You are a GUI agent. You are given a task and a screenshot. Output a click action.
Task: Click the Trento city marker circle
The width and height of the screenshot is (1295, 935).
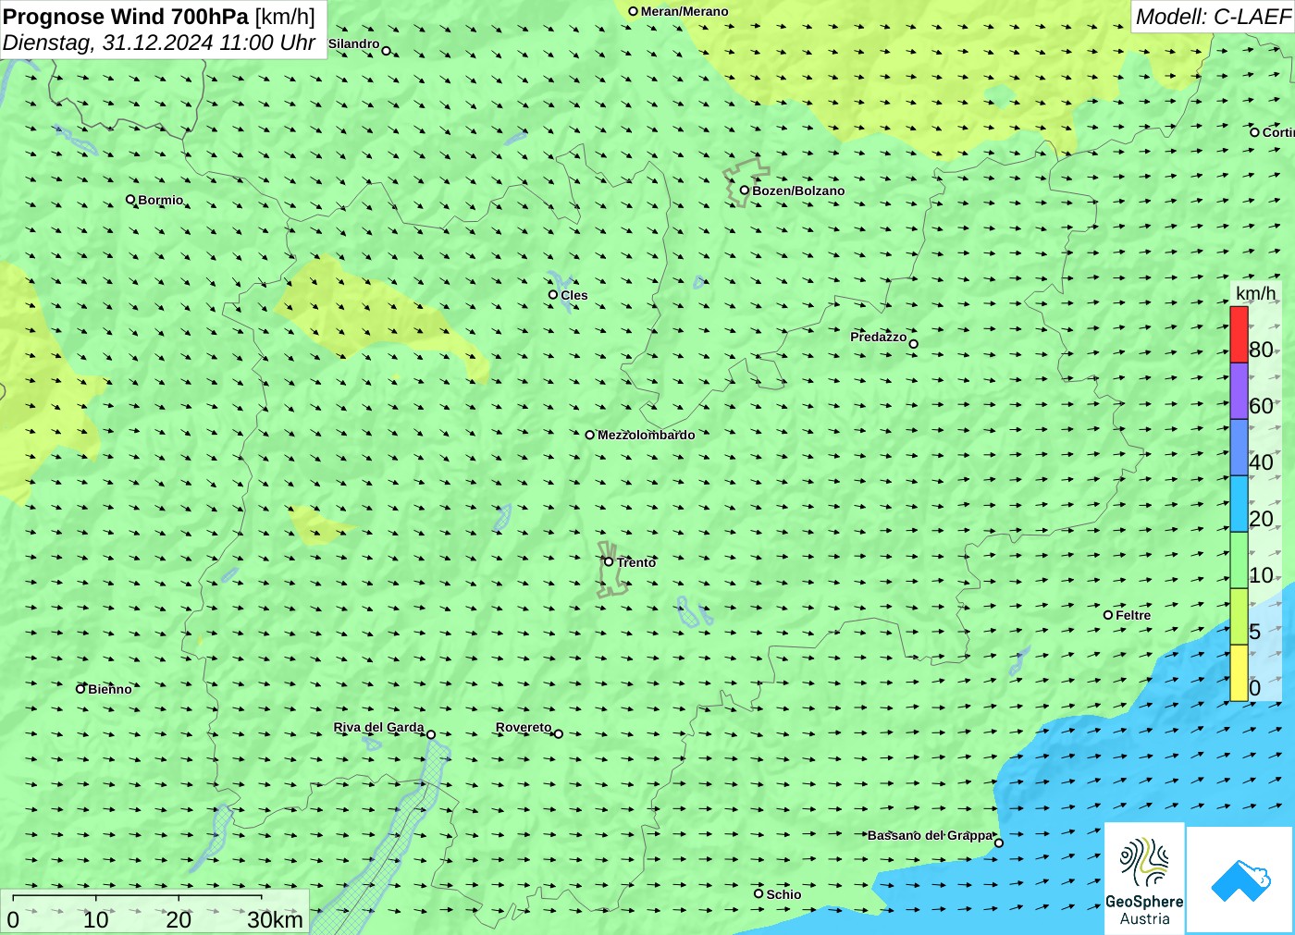pos(609,561)
